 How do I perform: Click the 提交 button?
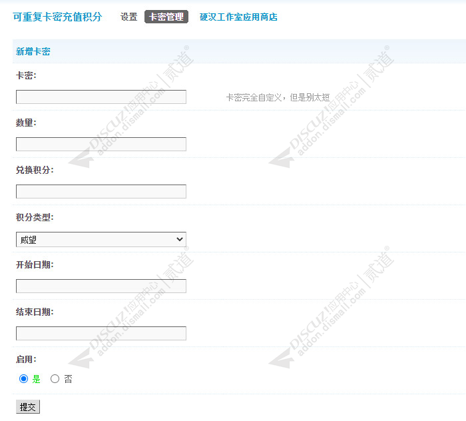tap(28, 407)
